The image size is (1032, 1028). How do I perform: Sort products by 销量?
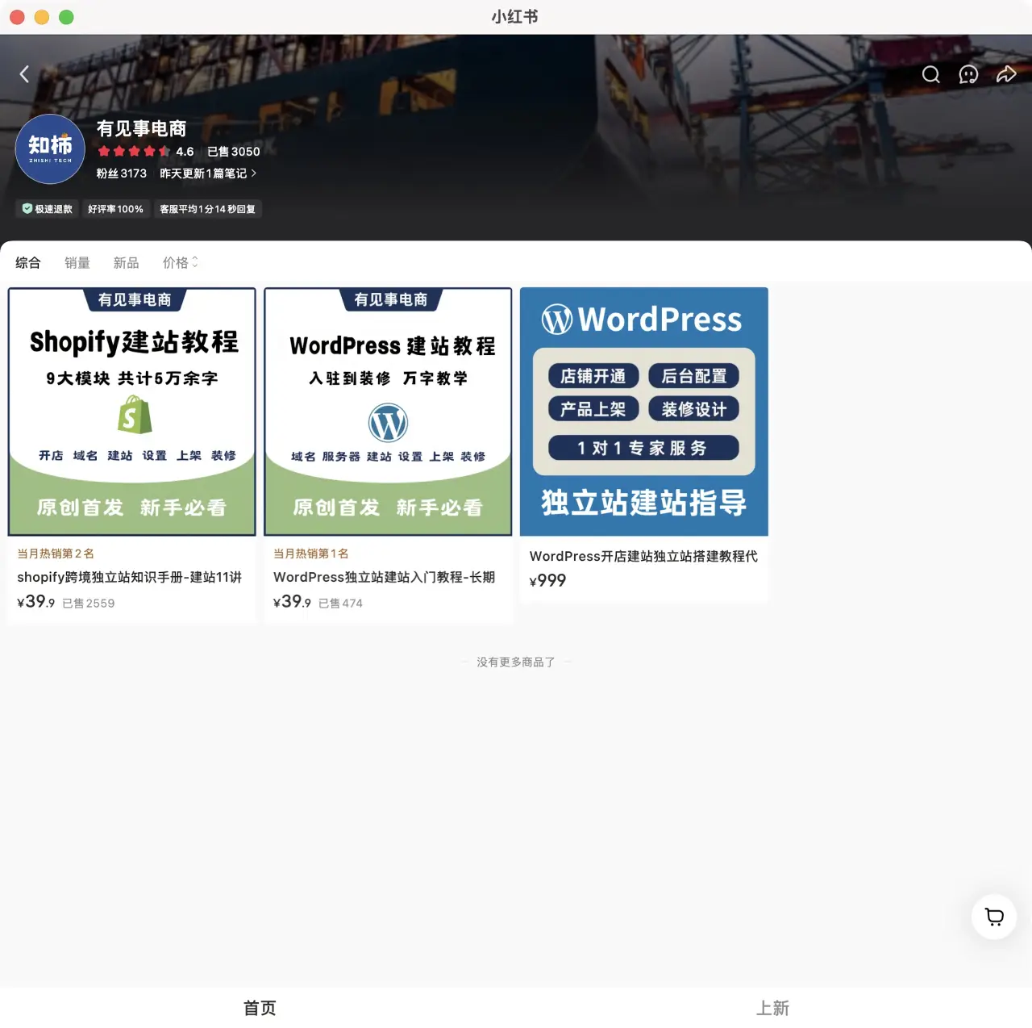click(77, 262)
